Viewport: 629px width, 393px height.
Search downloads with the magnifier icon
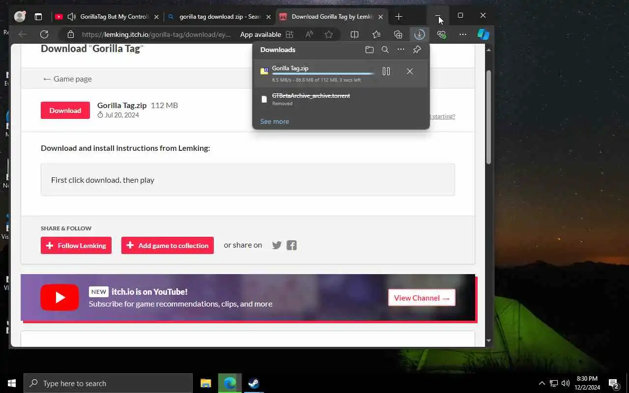pos(385,50)
